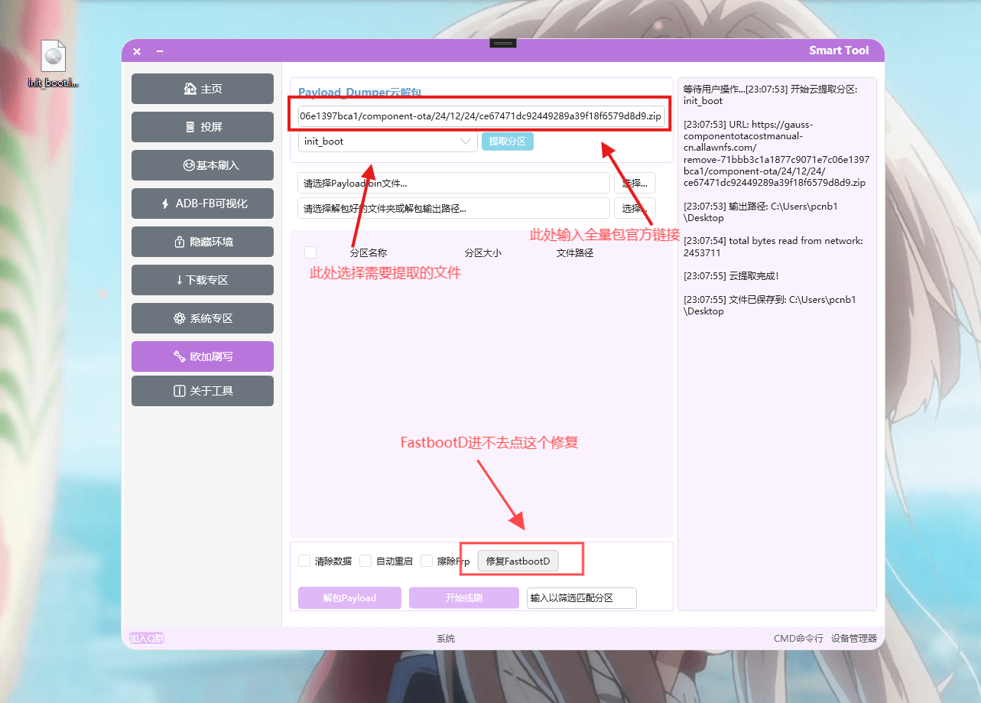
Task: Click the home icon in 主页 sidebar button
Action: (x=190, y=89)
